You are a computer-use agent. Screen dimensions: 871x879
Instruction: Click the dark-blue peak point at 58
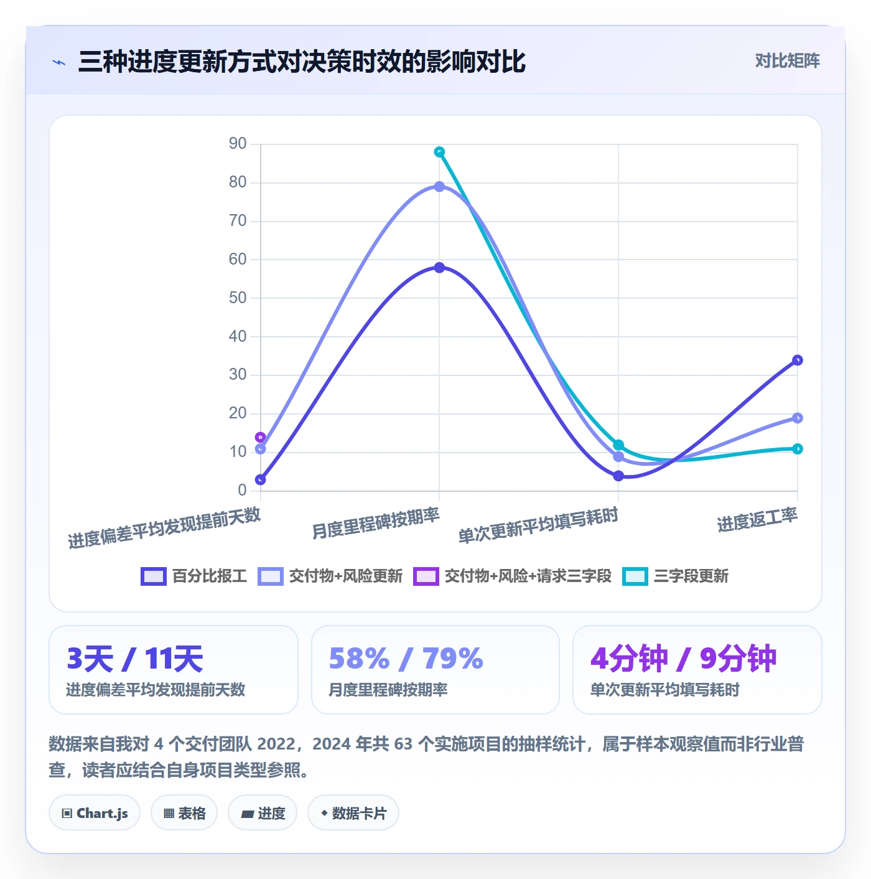[439, 268]
